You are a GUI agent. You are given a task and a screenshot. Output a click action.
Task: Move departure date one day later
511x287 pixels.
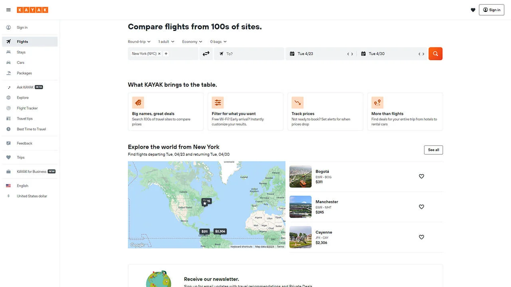[x=352, y=54]
